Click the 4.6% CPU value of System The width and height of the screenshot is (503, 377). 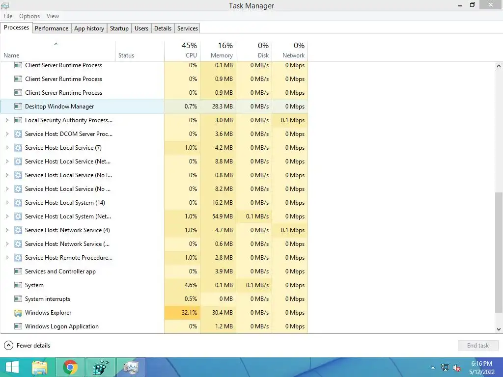click(x=191, y=285)
